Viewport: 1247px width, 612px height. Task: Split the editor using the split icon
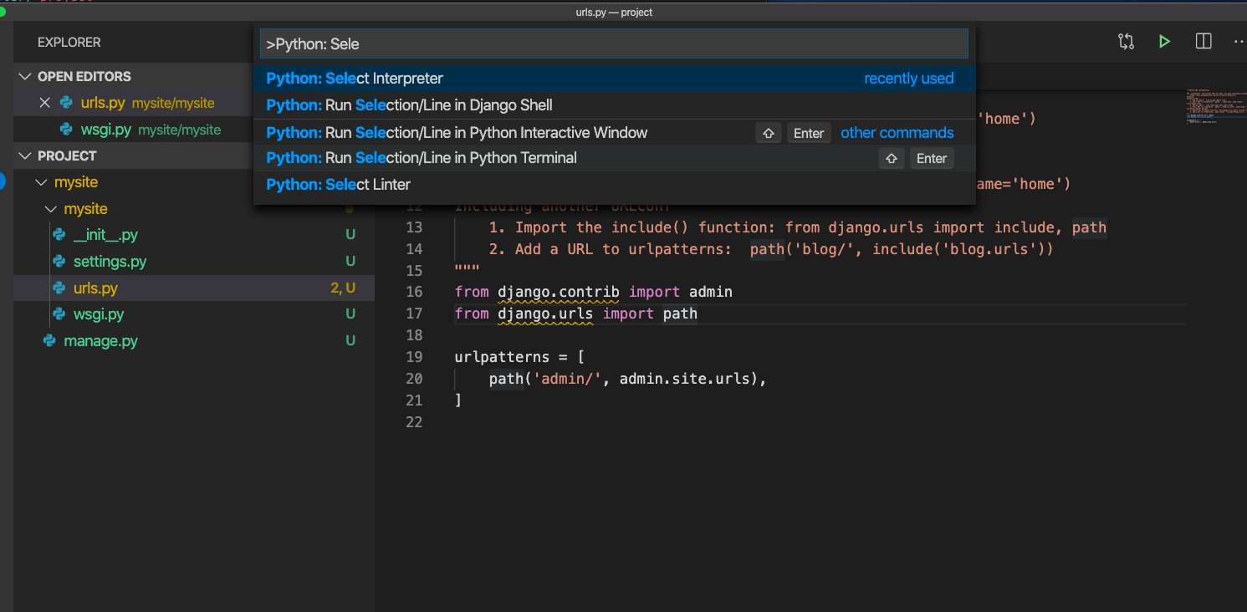pyautogui.click(x=1204, y=42)
